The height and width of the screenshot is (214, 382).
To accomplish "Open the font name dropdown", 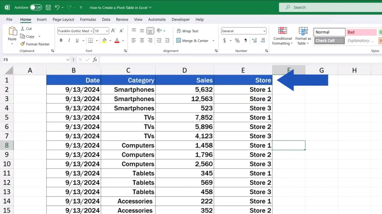I will 91,31.
